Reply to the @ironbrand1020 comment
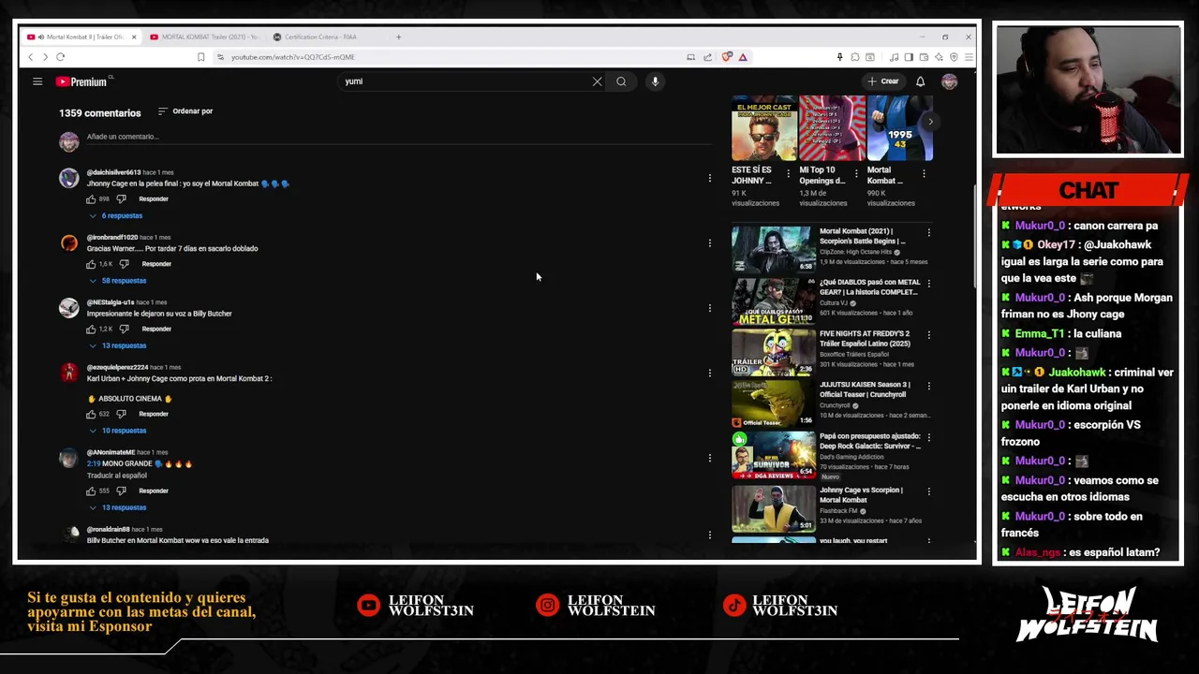This screenshot has height=674, width=1199. pos(156,264)
